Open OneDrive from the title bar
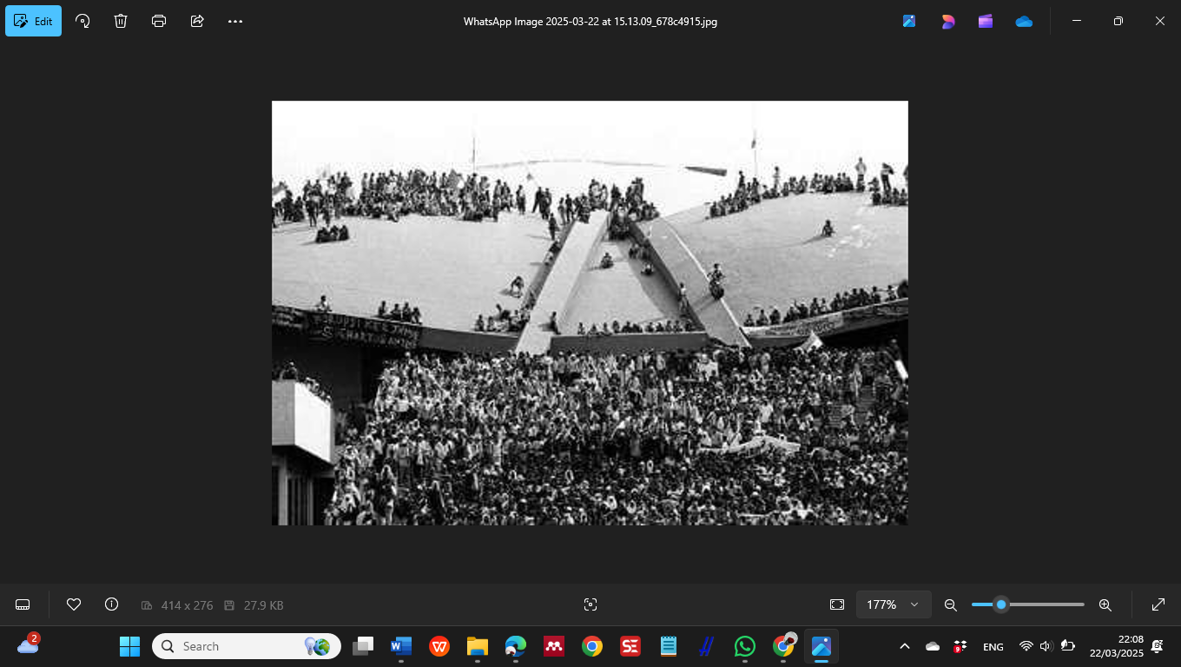This screenshot has width=1181, height=667. click(1024, 21)
